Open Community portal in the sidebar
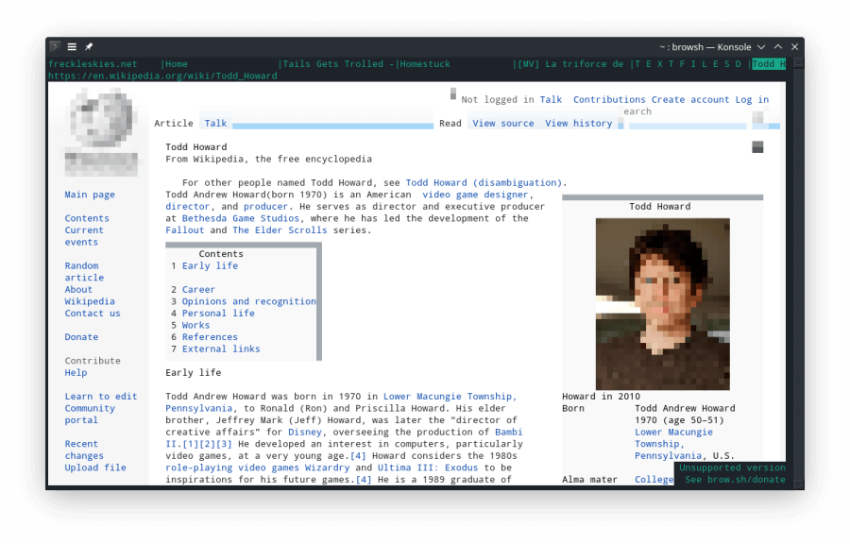Image resolution: width=850 pixels, height=544 pixels. 90,415
